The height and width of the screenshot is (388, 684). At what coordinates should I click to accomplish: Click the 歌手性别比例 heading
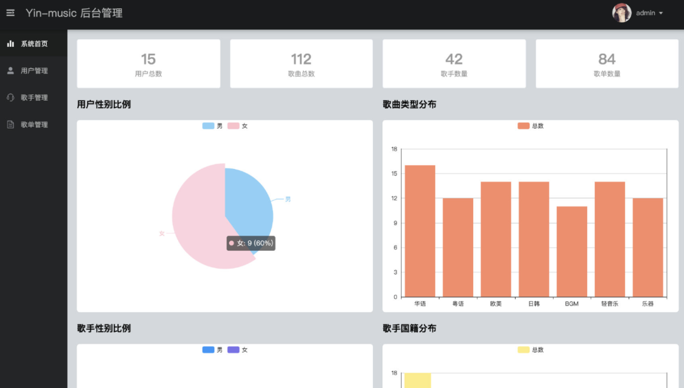(104, 329)
